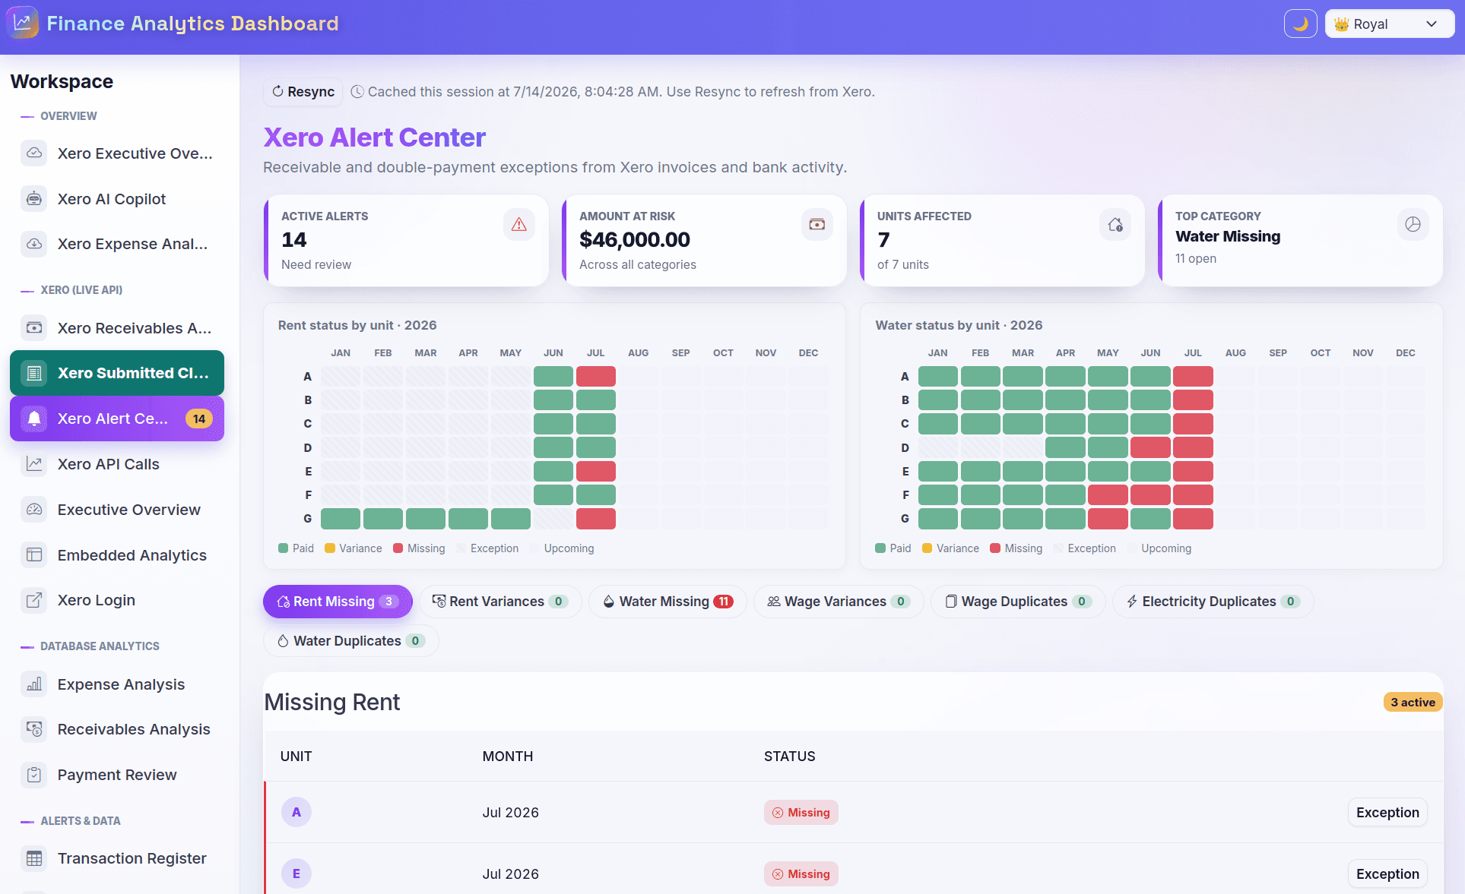Click water heatmap unit F May missing cell
This screenshot has height=894, width=1465.
(1108, 495)
